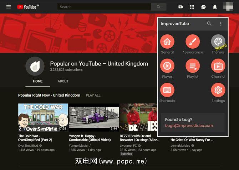Click 'Found a bug?' text
The image size is (239, 170).
coord(179,120)
